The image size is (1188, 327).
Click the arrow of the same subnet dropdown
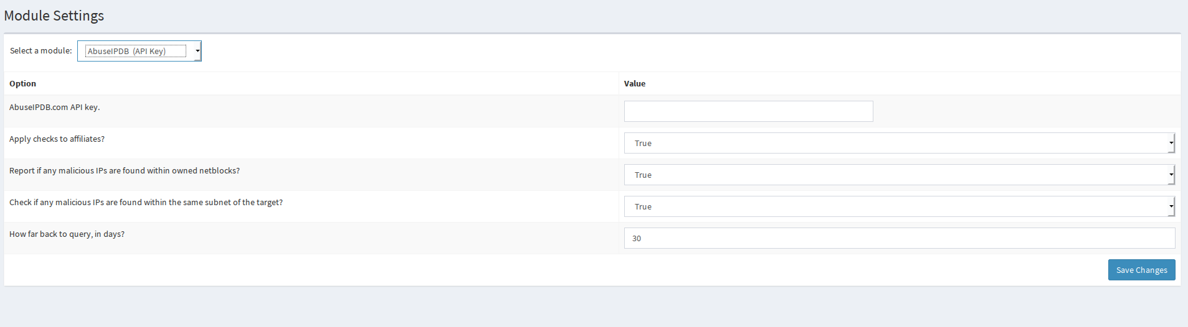1171,206
